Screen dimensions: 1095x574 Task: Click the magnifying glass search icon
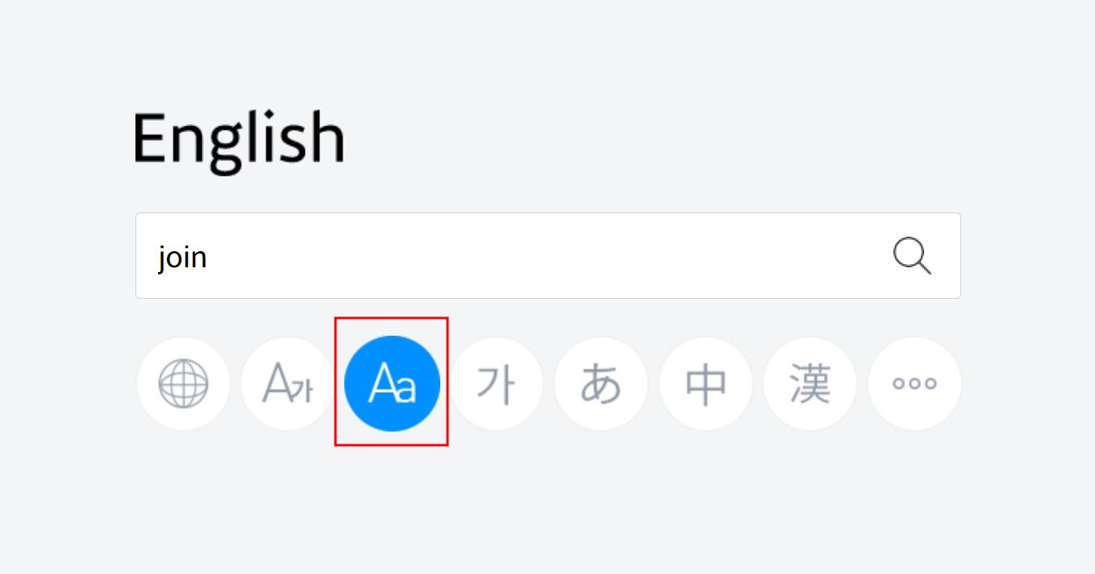[911, 255]
